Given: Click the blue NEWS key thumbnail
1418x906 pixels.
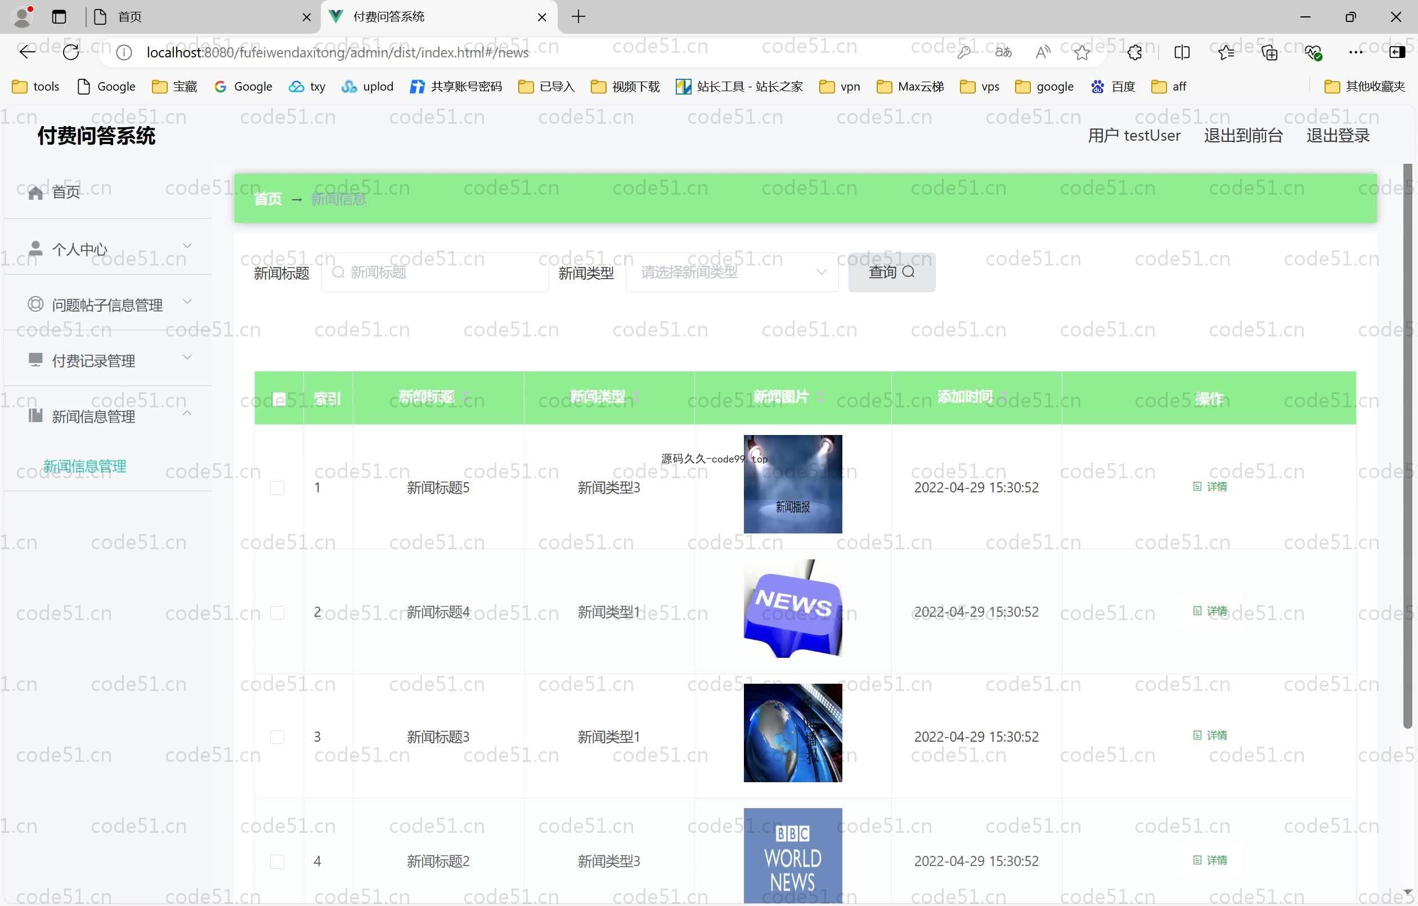Looking at the screenshot, I should 793,608.
